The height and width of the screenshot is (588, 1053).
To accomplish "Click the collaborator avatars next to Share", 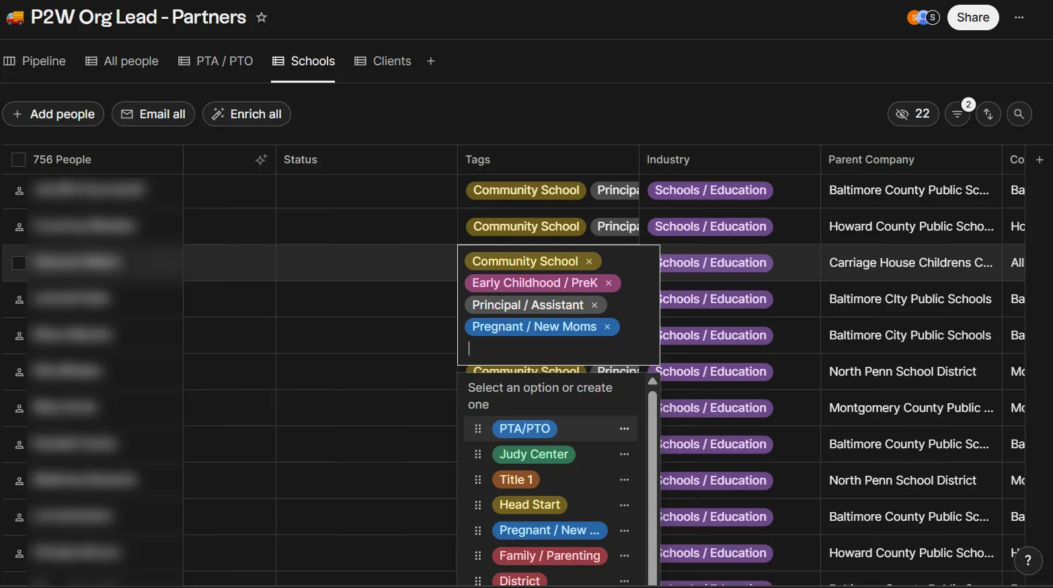I will 923,17.
